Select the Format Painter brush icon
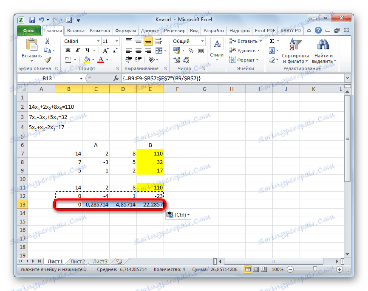Viewport: 368px width, 291px height. point(48,60)
